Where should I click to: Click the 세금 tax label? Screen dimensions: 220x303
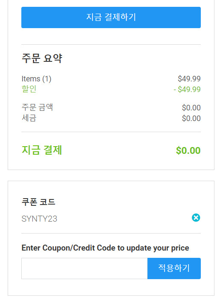point(29,118)
